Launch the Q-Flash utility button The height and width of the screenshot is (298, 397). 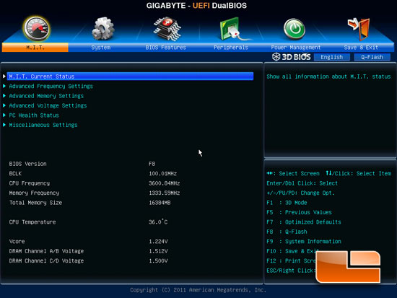[x=372, y=57]
